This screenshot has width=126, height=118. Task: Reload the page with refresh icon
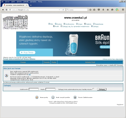point(63,10)
